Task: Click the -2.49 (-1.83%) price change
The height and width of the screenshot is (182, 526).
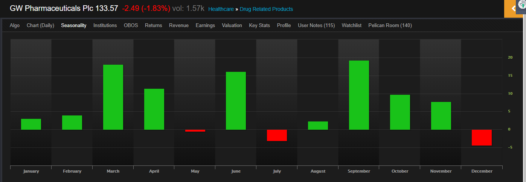Action: pyautogui.click(x=146, y=8)
